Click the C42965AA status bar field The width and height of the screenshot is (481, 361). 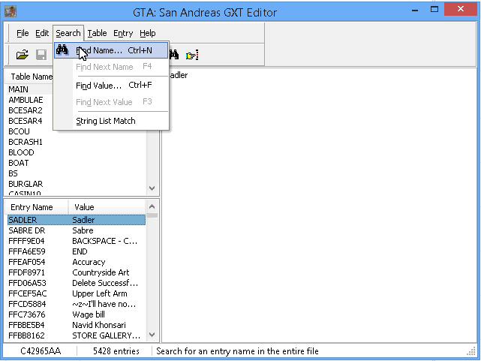point(41,351)
